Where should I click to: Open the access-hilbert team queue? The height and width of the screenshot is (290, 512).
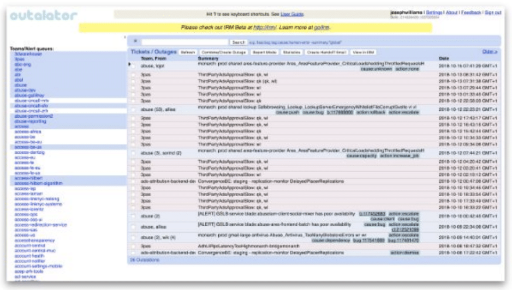point(28,178)
